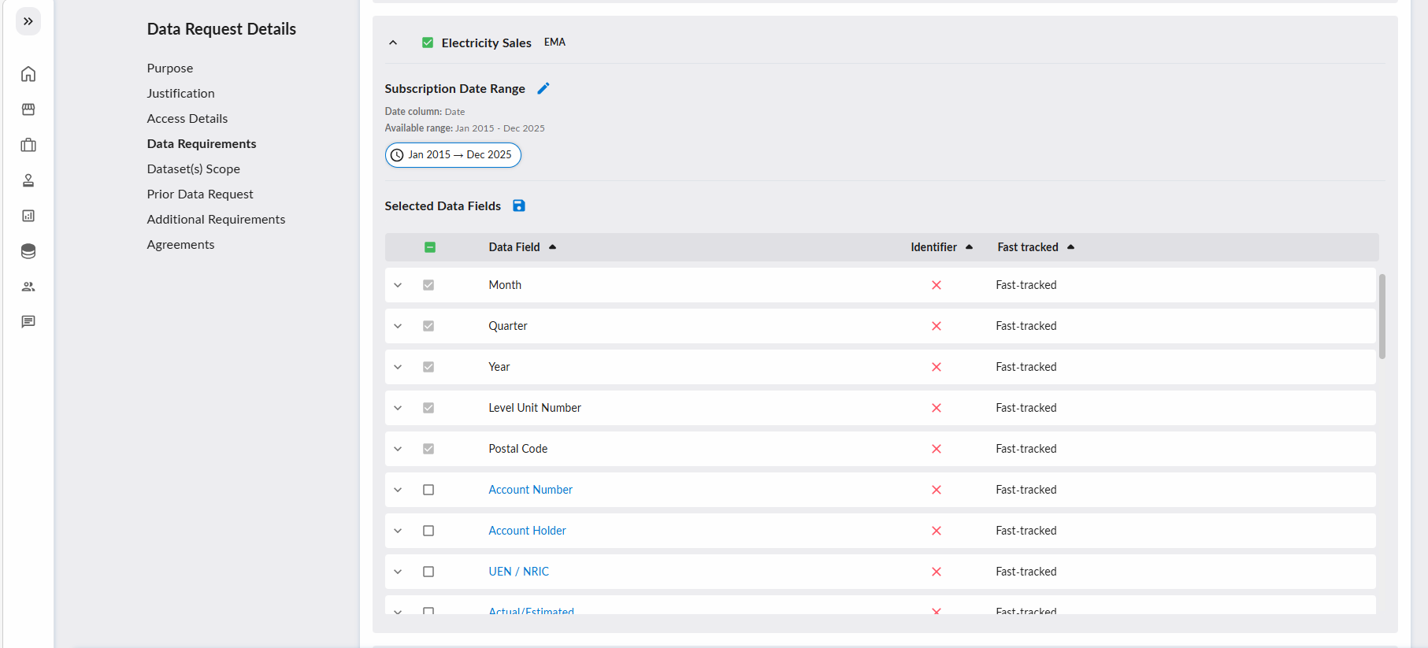Expand the Level Unit Number row
This screenshot has height=648, width=1428.
pyautogui.click(x=398, y=408)
